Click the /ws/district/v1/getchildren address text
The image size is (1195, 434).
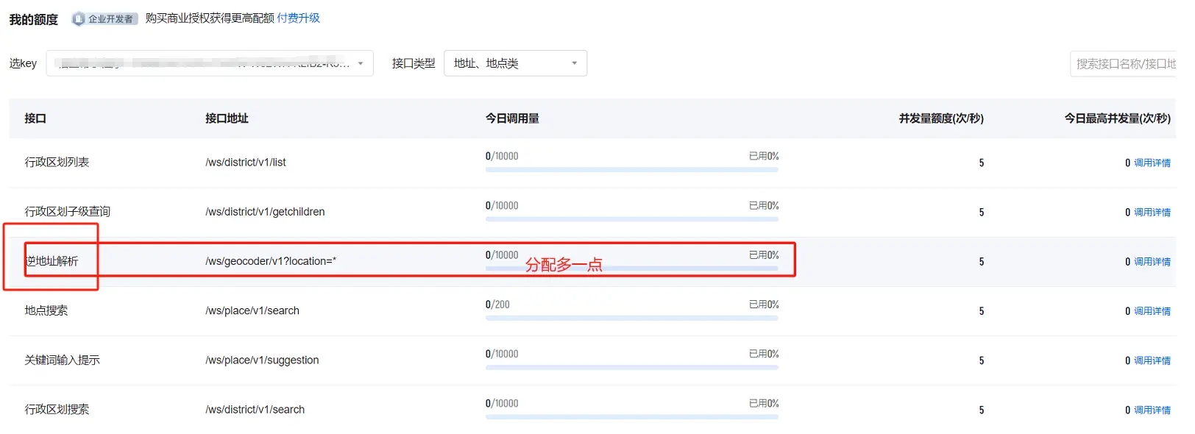(x=265, y=212)
